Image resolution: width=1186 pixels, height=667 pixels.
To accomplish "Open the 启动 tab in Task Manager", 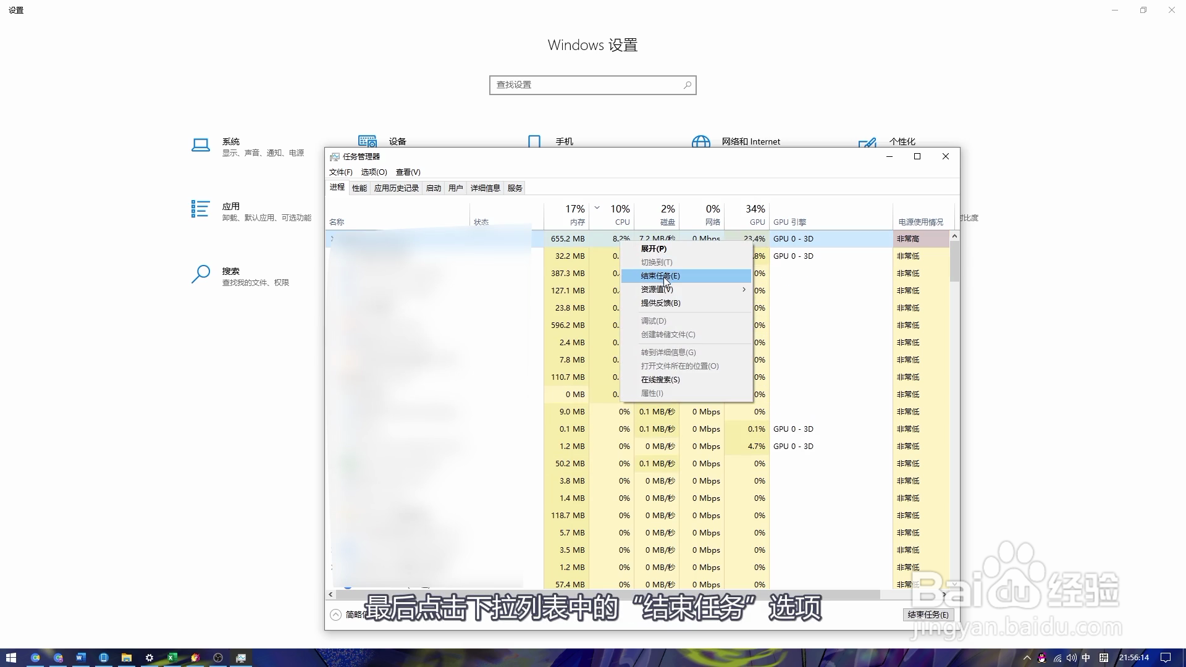I will pos(433,188).
